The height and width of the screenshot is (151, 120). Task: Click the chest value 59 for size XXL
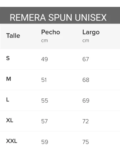pos(45,142)
